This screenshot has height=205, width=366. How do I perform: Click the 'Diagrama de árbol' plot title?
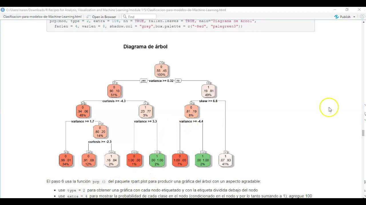click(x=145, y=47)
